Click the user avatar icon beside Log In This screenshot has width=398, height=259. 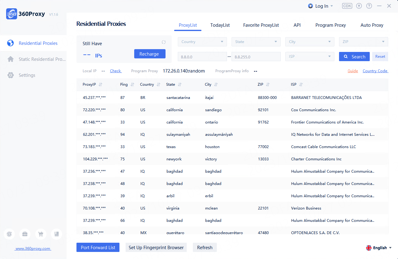click(x=311, y=6)
